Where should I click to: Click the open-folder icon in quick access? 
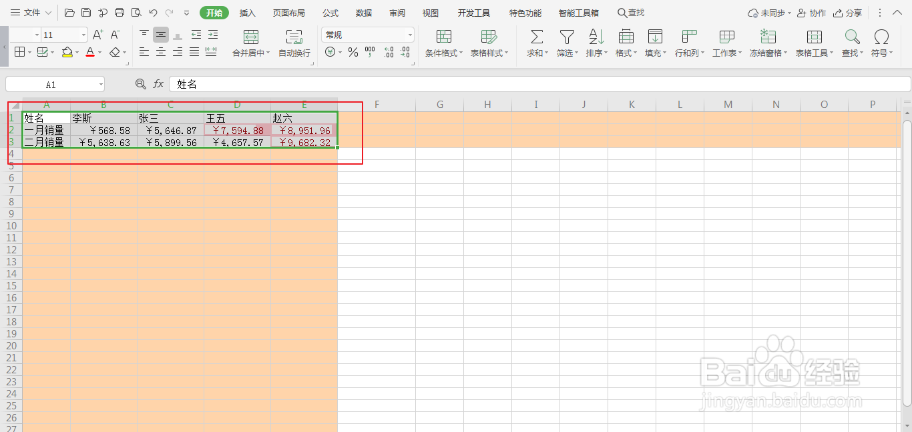point(69,13)
